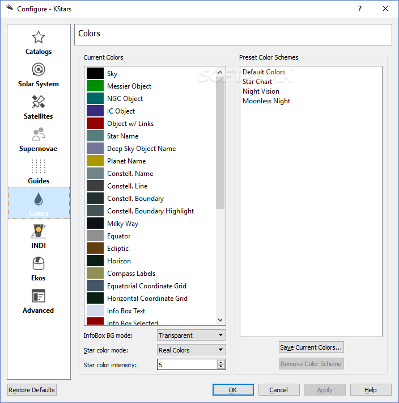Open the Satellites settings icon
The image size is (399, 403).
[39, 102]
